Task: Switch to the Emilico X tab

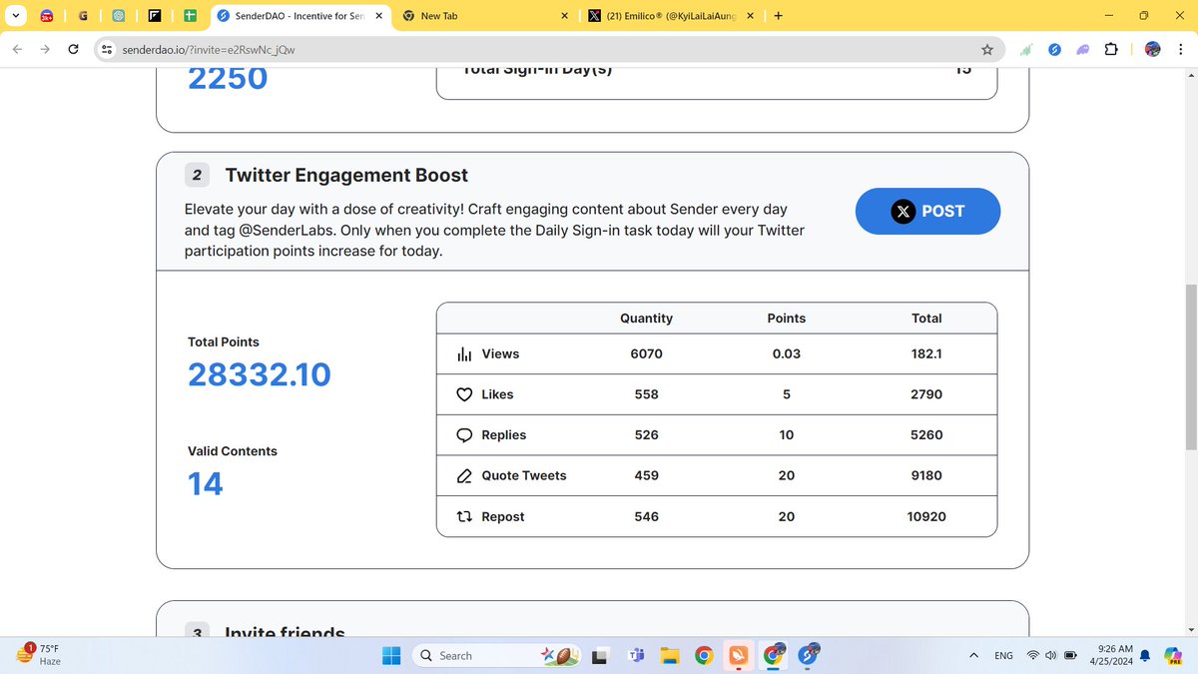Action: pos(671,16)
